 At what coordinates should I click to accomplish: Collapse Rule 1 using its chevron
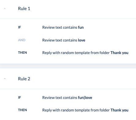(5, 9)
